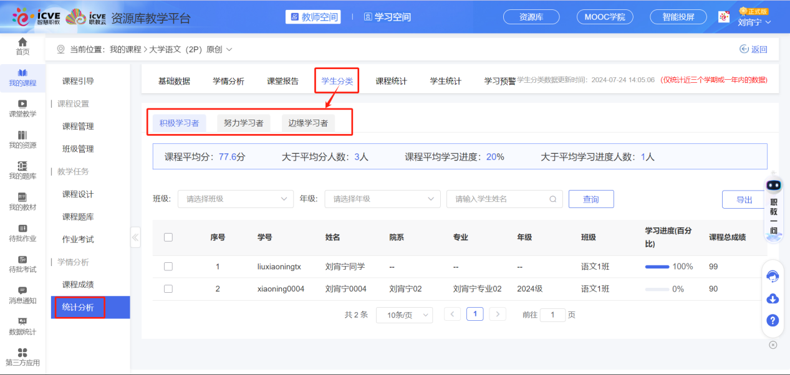Image resolution: width=790 pixels, height=375 pixels.
Task: Open the 请选择班级 class dropdown
Action: (x=235, y=199)
